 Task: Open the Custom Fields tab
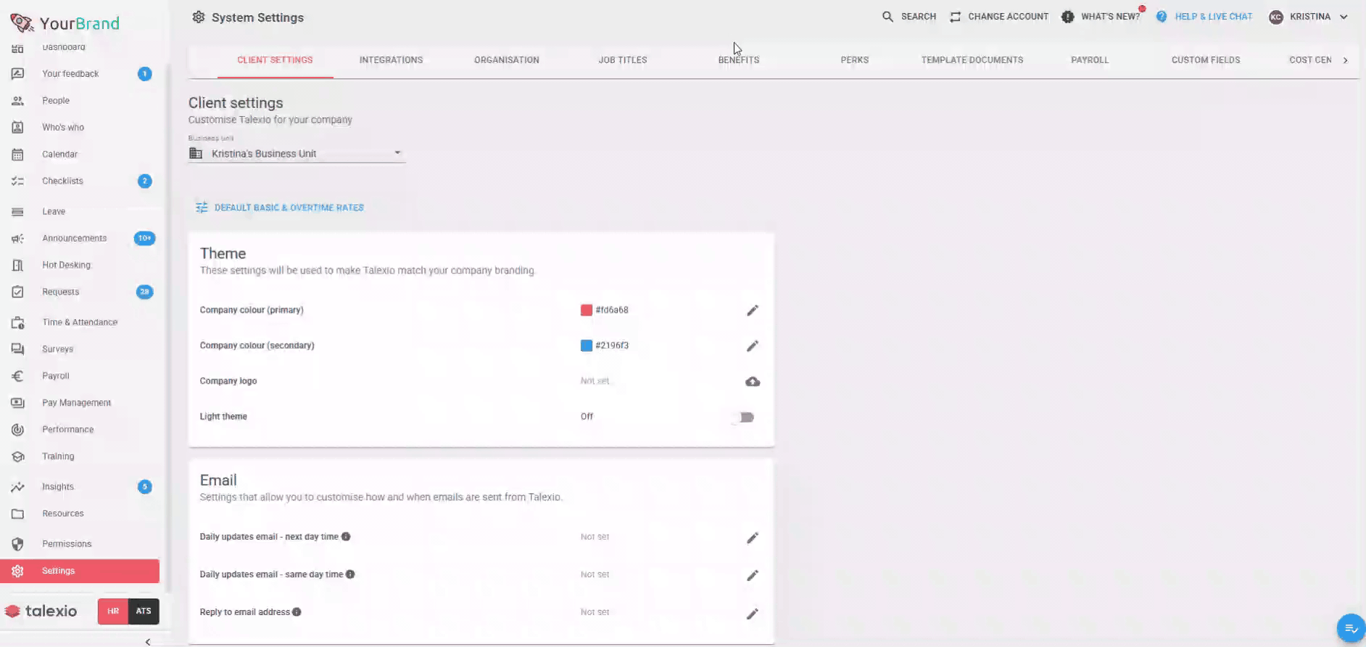1206,60
